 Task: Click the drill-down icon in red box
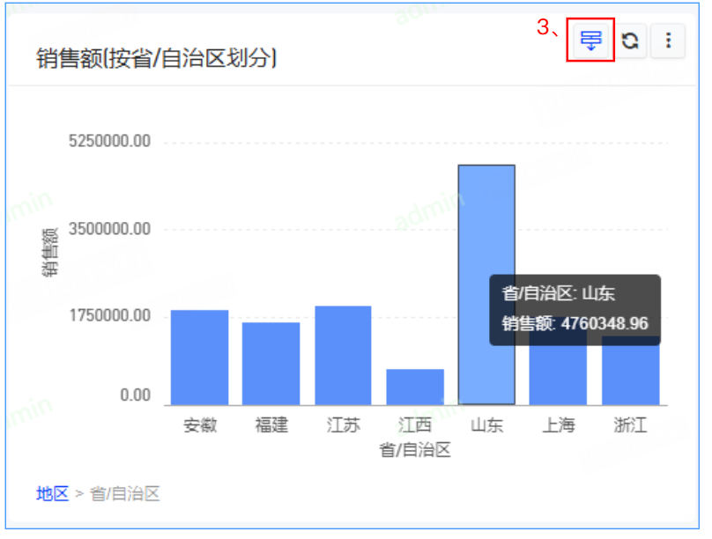pos(590,41)
